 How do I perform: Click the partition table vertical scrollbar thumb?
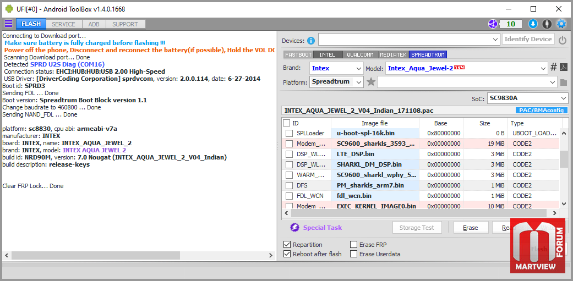tap(564, 159)
